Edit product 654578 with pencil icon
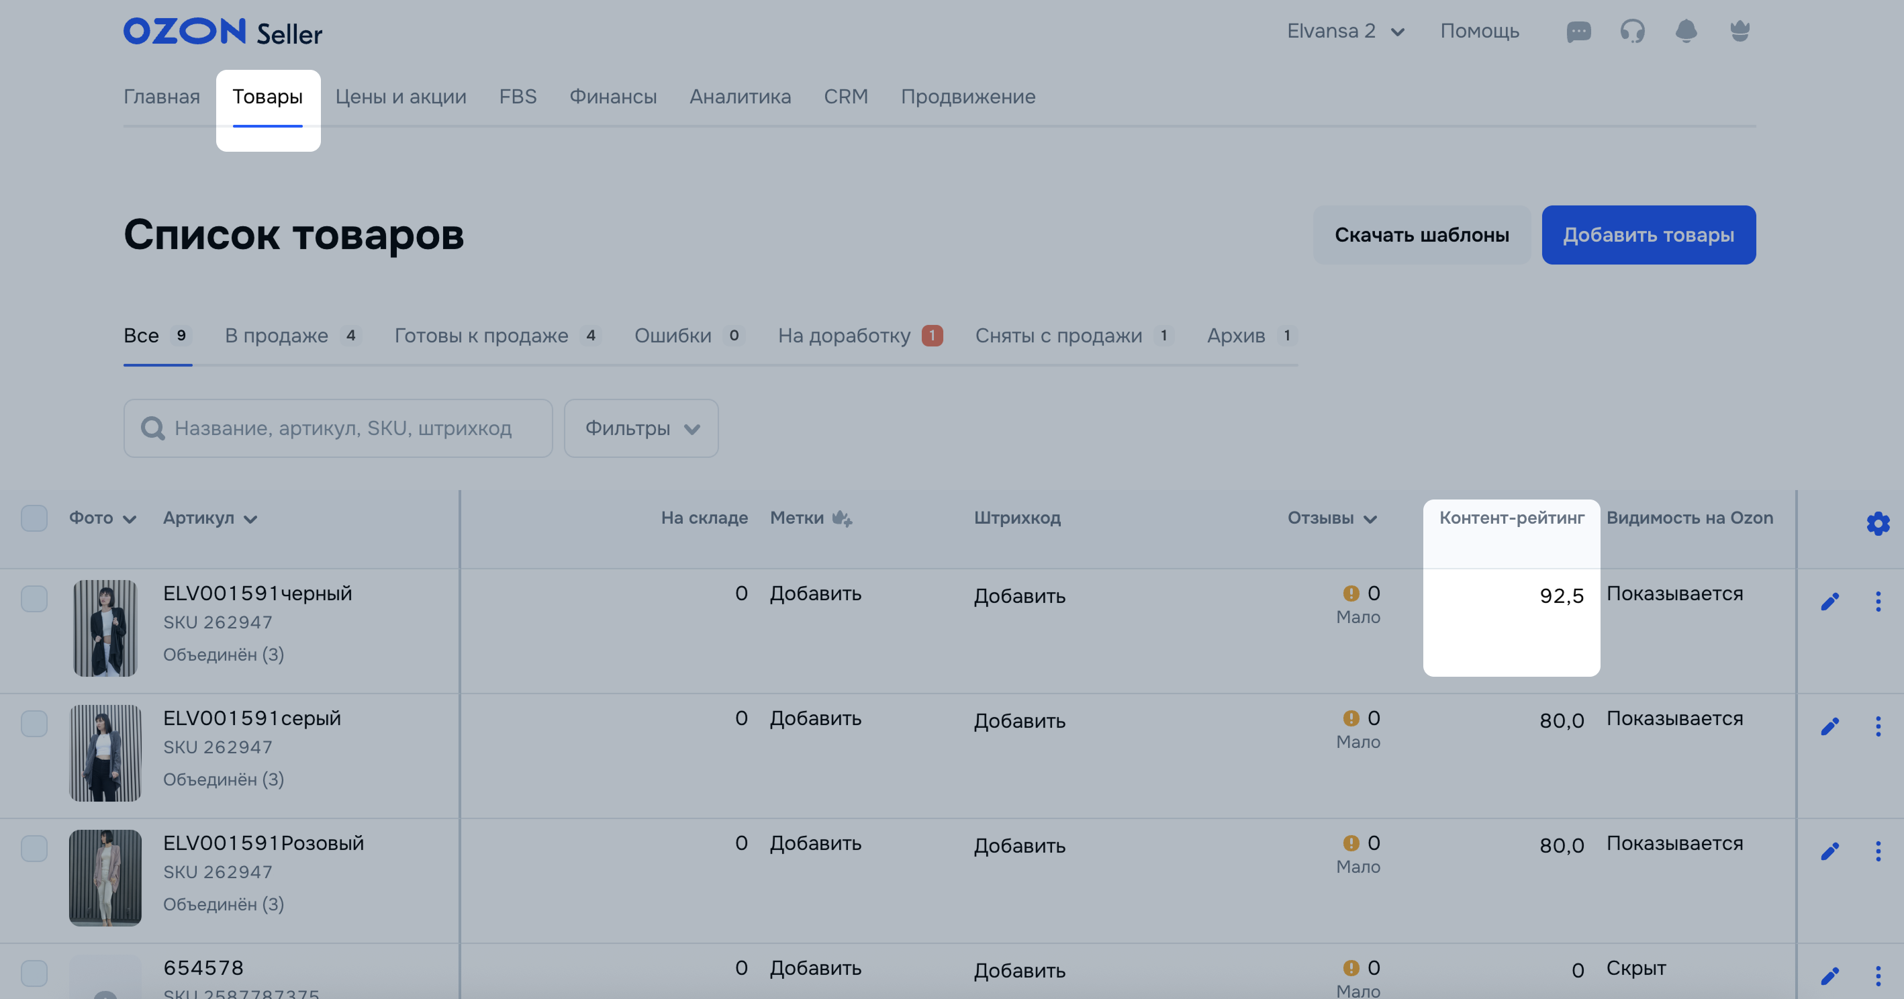Screen dimensions: 1904x999 point(1830,976)
